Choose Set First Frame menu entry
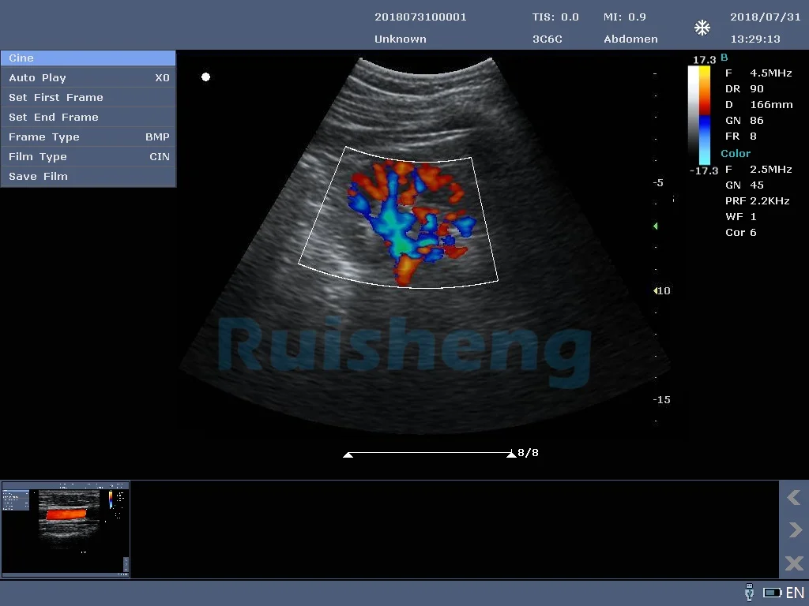Image resolution: width=809 pixels, height=606 pixels. click(88, 98)
